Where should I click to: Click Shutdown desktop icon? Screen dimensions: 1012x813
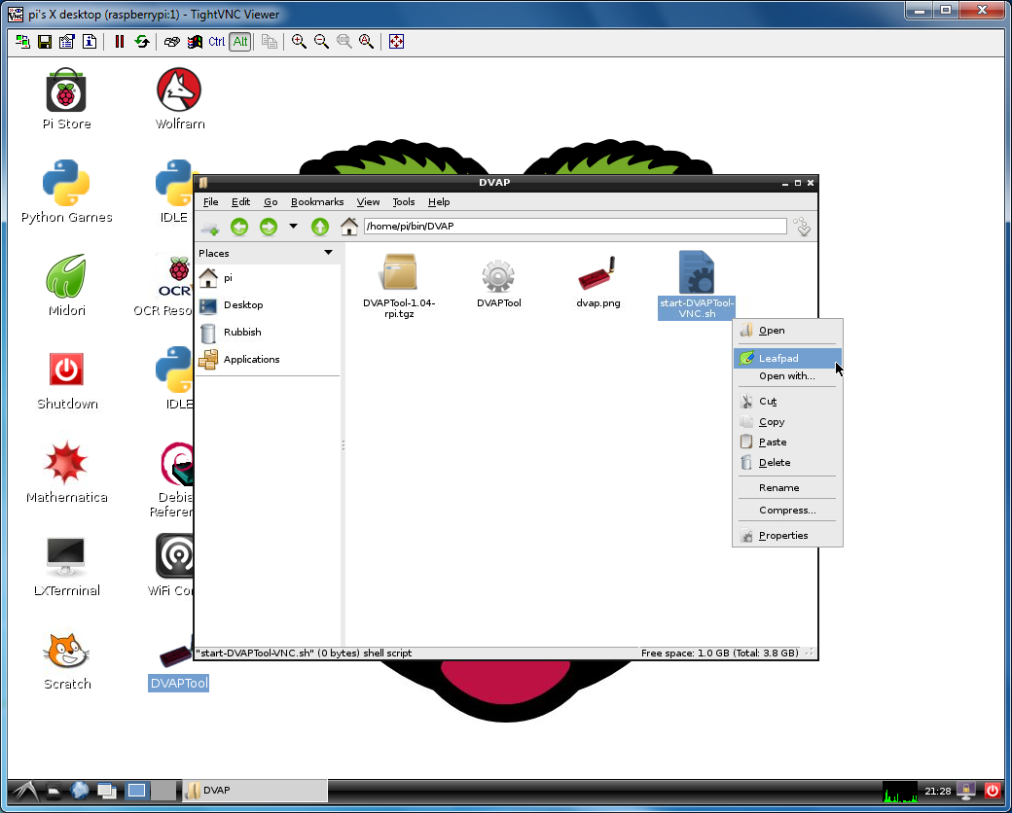66,378
